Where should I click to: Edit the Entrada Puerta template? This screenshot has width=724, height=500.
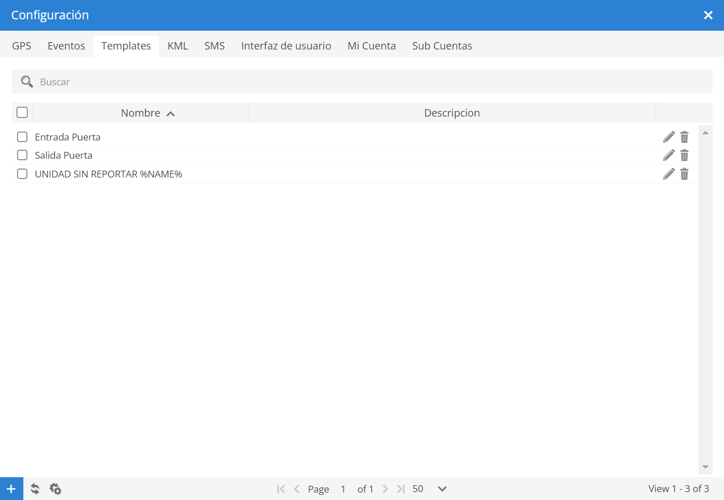[669, 137]
